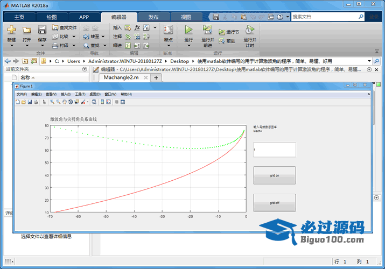This screenshot has height=269, width=385.
Task: Click Find Files (查找文件) in ribbon
Action: click(x=64, y=27)
